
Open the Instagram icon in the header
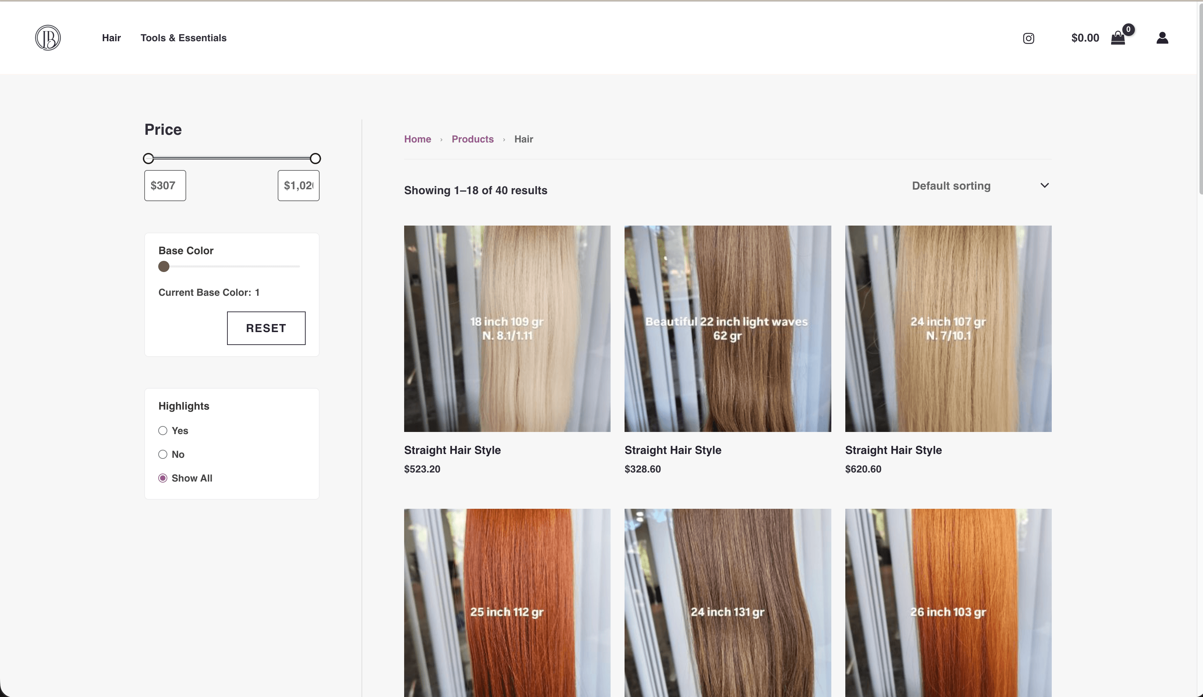click(1029, 38)
